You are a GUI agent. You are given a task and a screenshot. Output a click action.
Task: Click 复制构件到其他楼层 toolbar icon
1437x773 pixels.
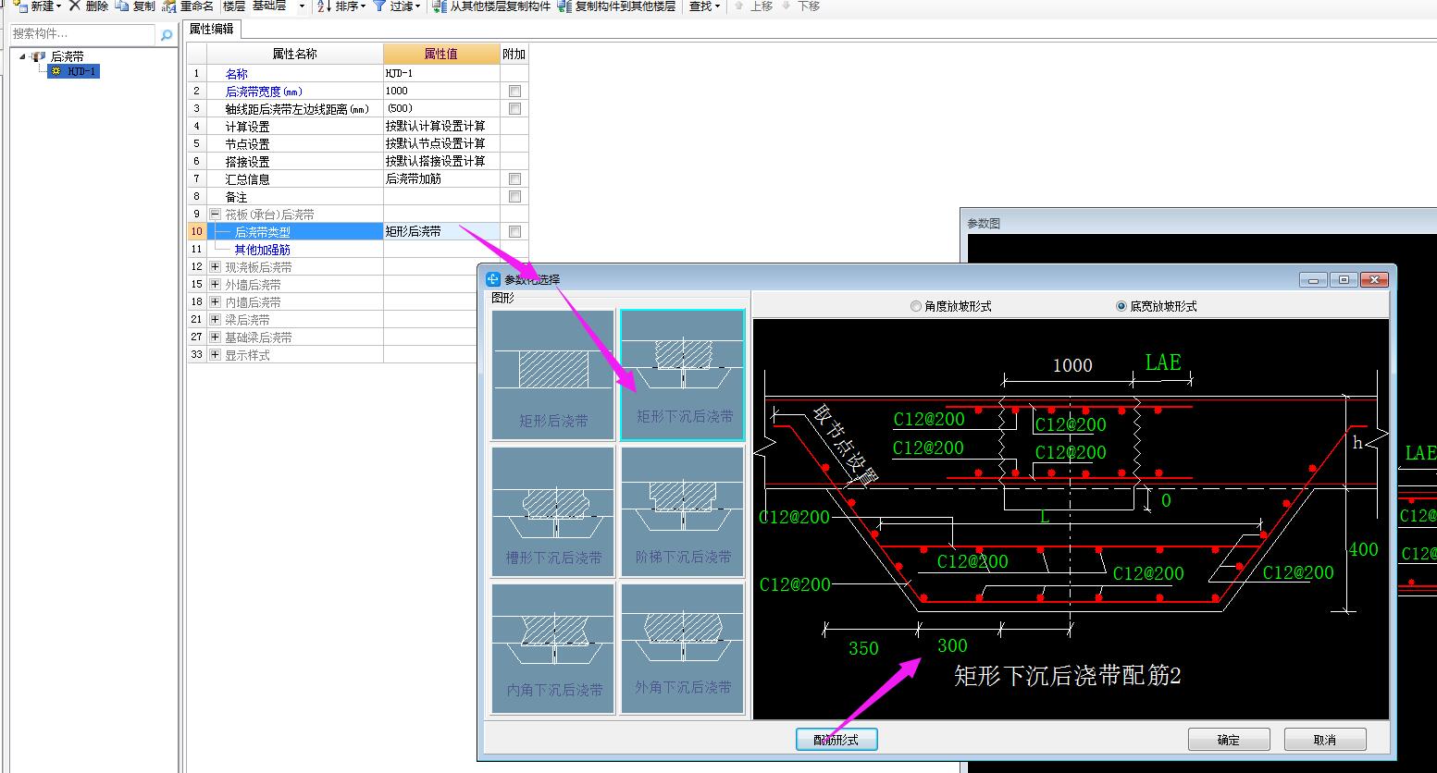pos(565,6)
